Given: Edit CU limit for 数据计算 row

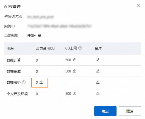Looking at the screenshot, I should 74,60.
